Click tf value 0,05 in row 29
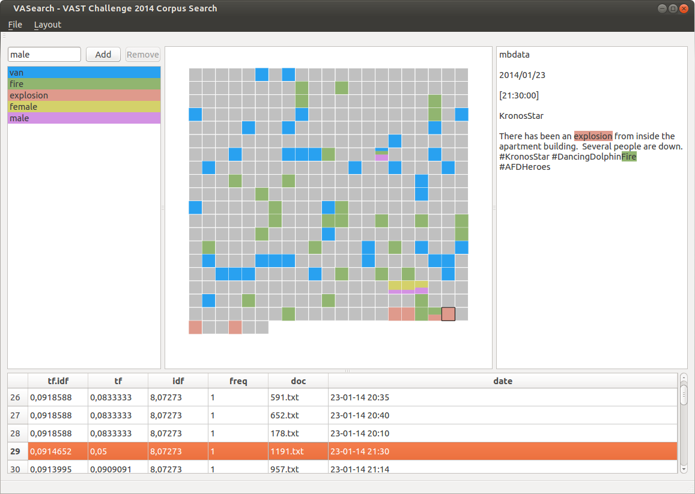Viewport: 695px width, 494px height. pyautogui.click(x=118, y=451)
